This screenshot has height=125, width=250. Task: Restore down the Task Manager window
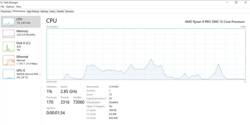[236, 2]
